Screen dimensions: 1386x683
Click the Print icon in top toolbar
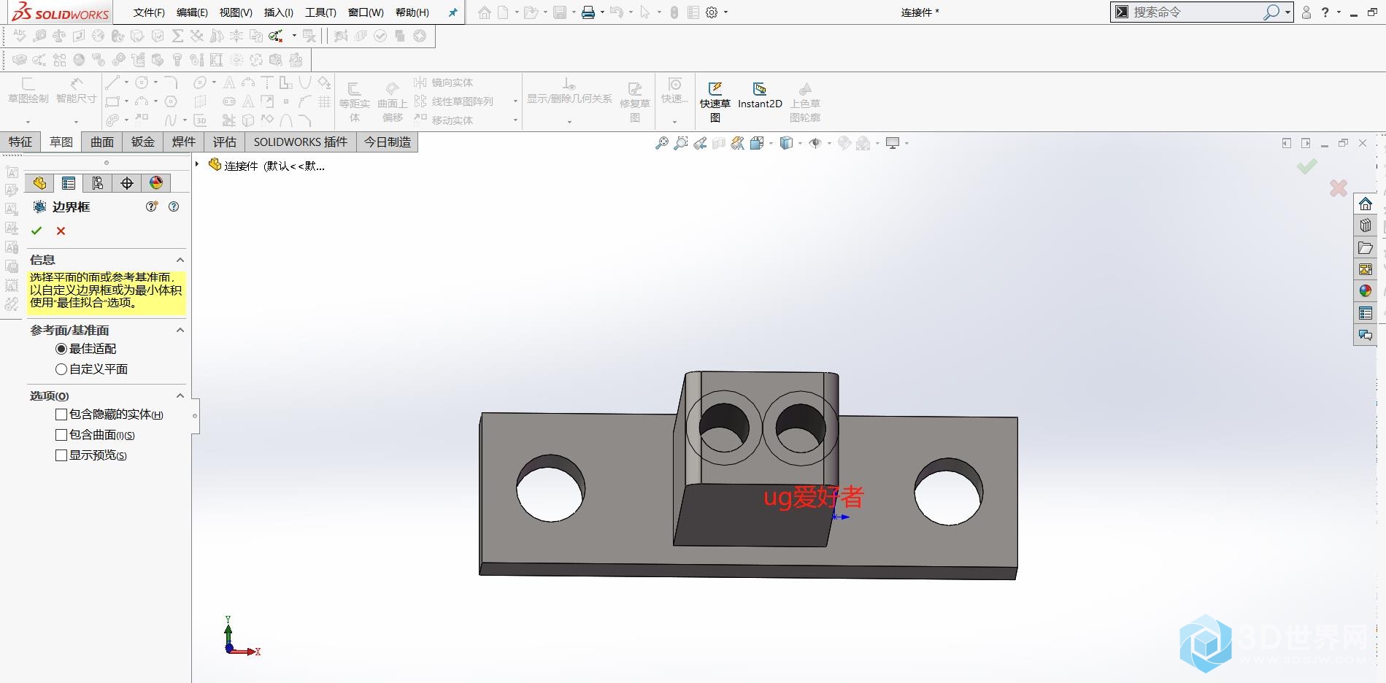588,12
